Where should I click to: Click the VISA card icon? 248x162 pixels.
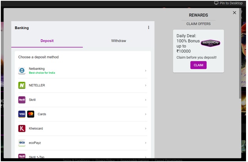pyautogui.click(x=22, y=114)
